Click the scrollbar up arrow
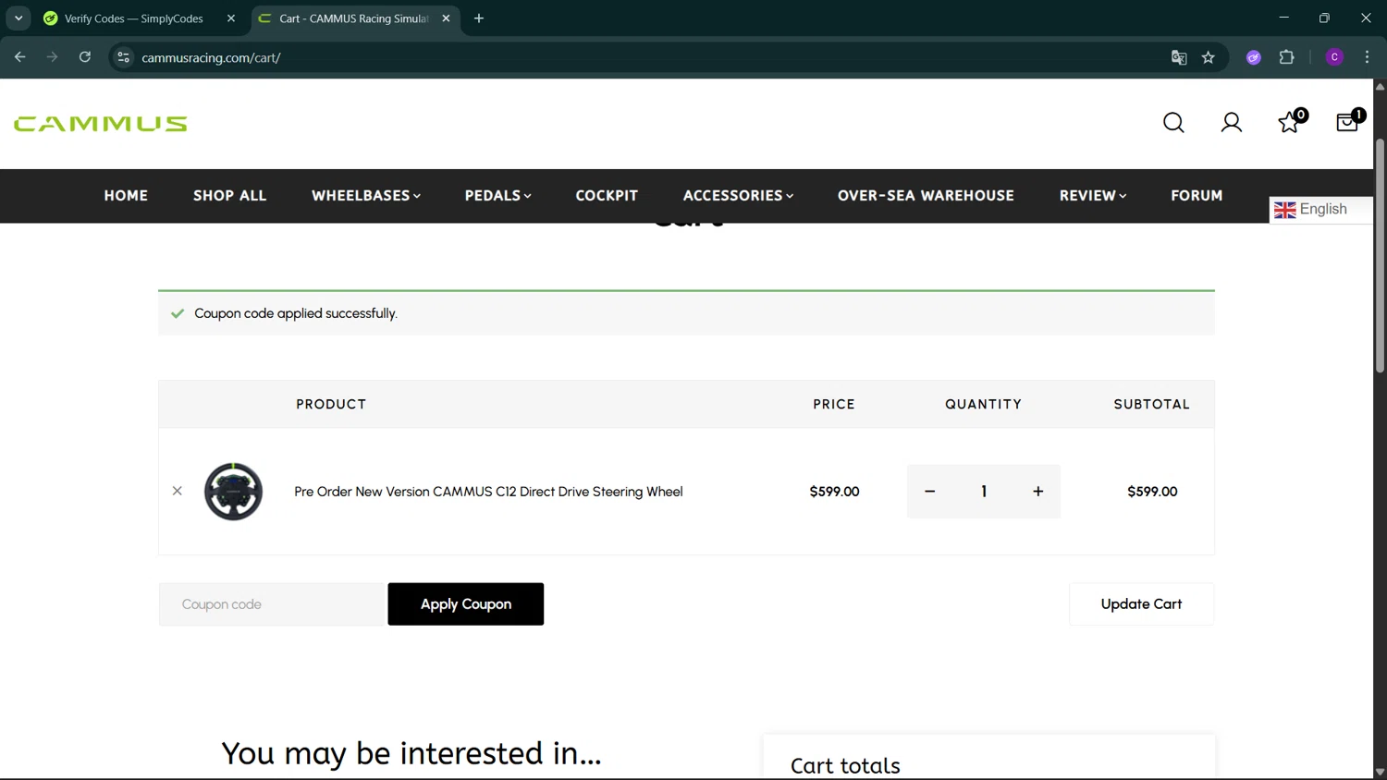The width and height of the screenshot is (1387, 780). pos(1380,87)
